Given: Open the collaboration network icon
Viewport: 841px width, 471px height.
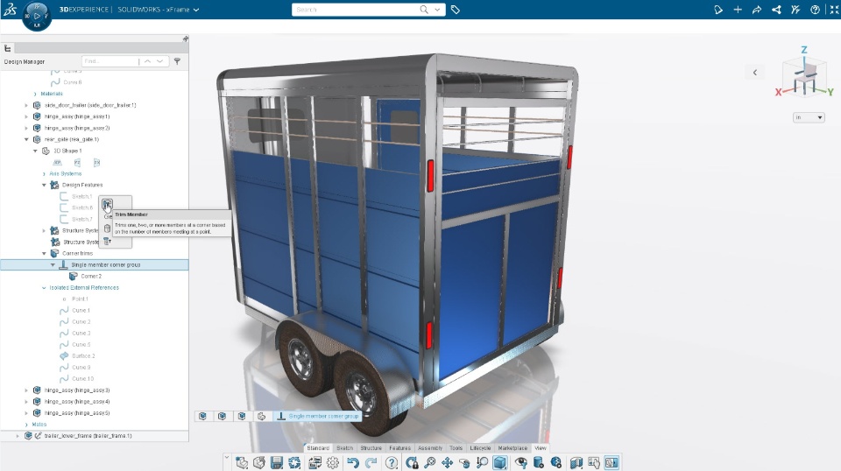Looking at the screenshot, I should [x=776, y=10].
